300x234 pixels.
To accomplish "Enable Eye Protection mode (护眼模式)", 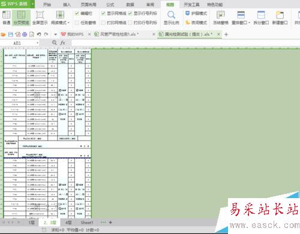I will pyautogui.click(x=196, y=13).
